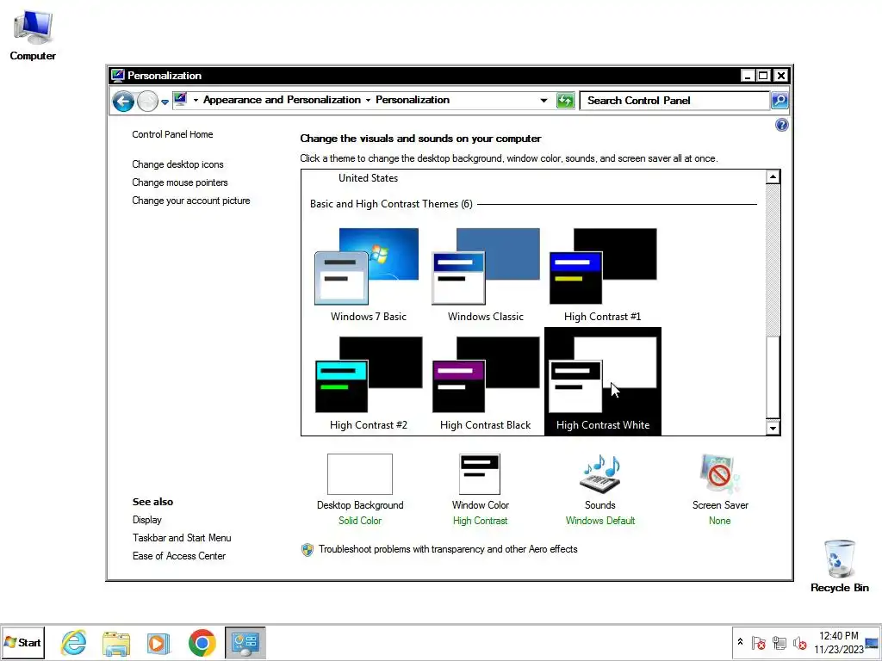This screenshot has height=661, width=882.
Task: Click the Forward navigation arrow button
Action: pos(147,102)
